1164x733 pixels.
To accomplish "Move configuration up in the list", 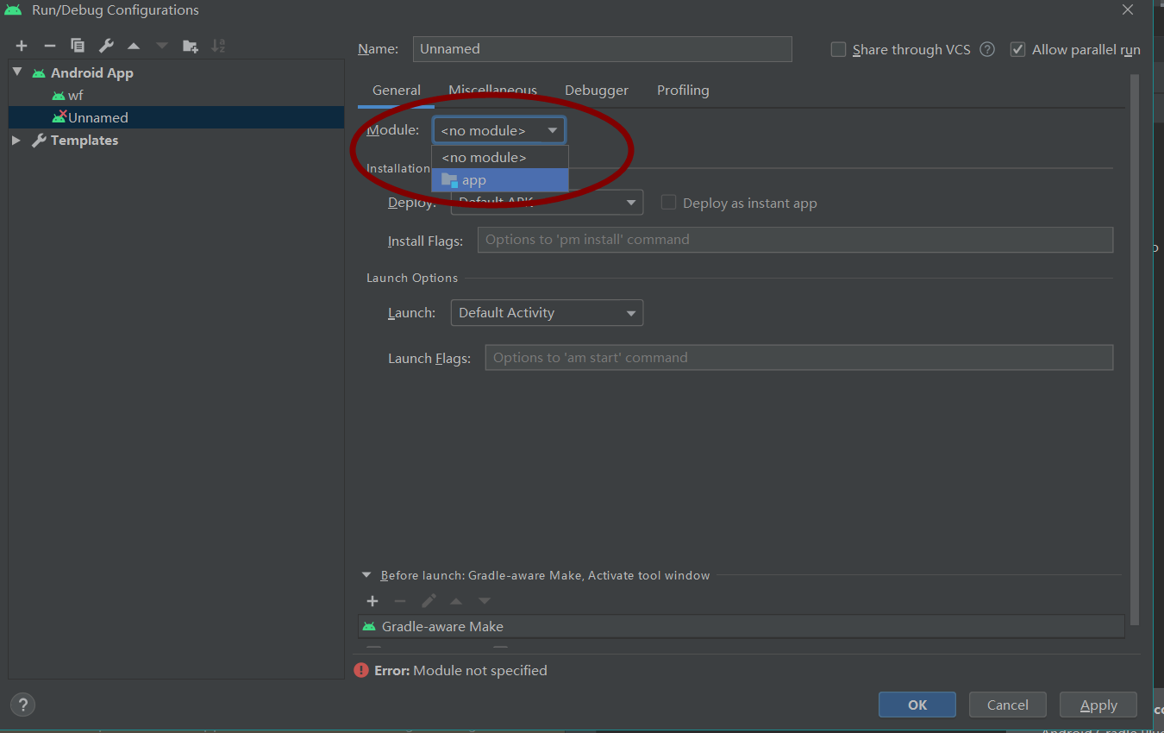I will [133, 46].
